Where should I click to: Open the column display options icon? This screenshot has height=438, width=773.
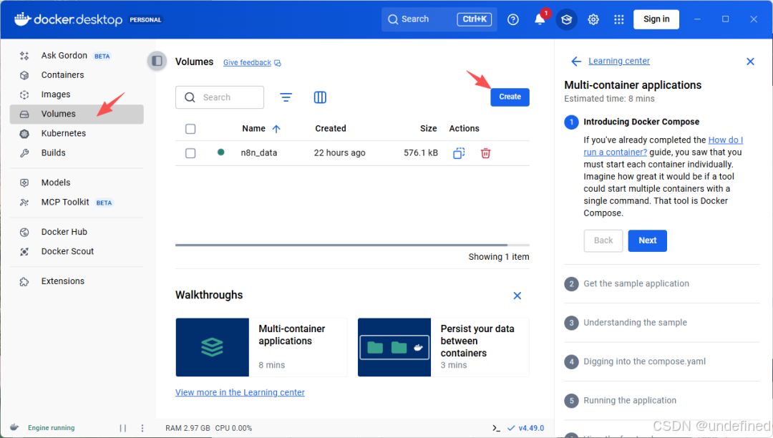click(320, 97)
